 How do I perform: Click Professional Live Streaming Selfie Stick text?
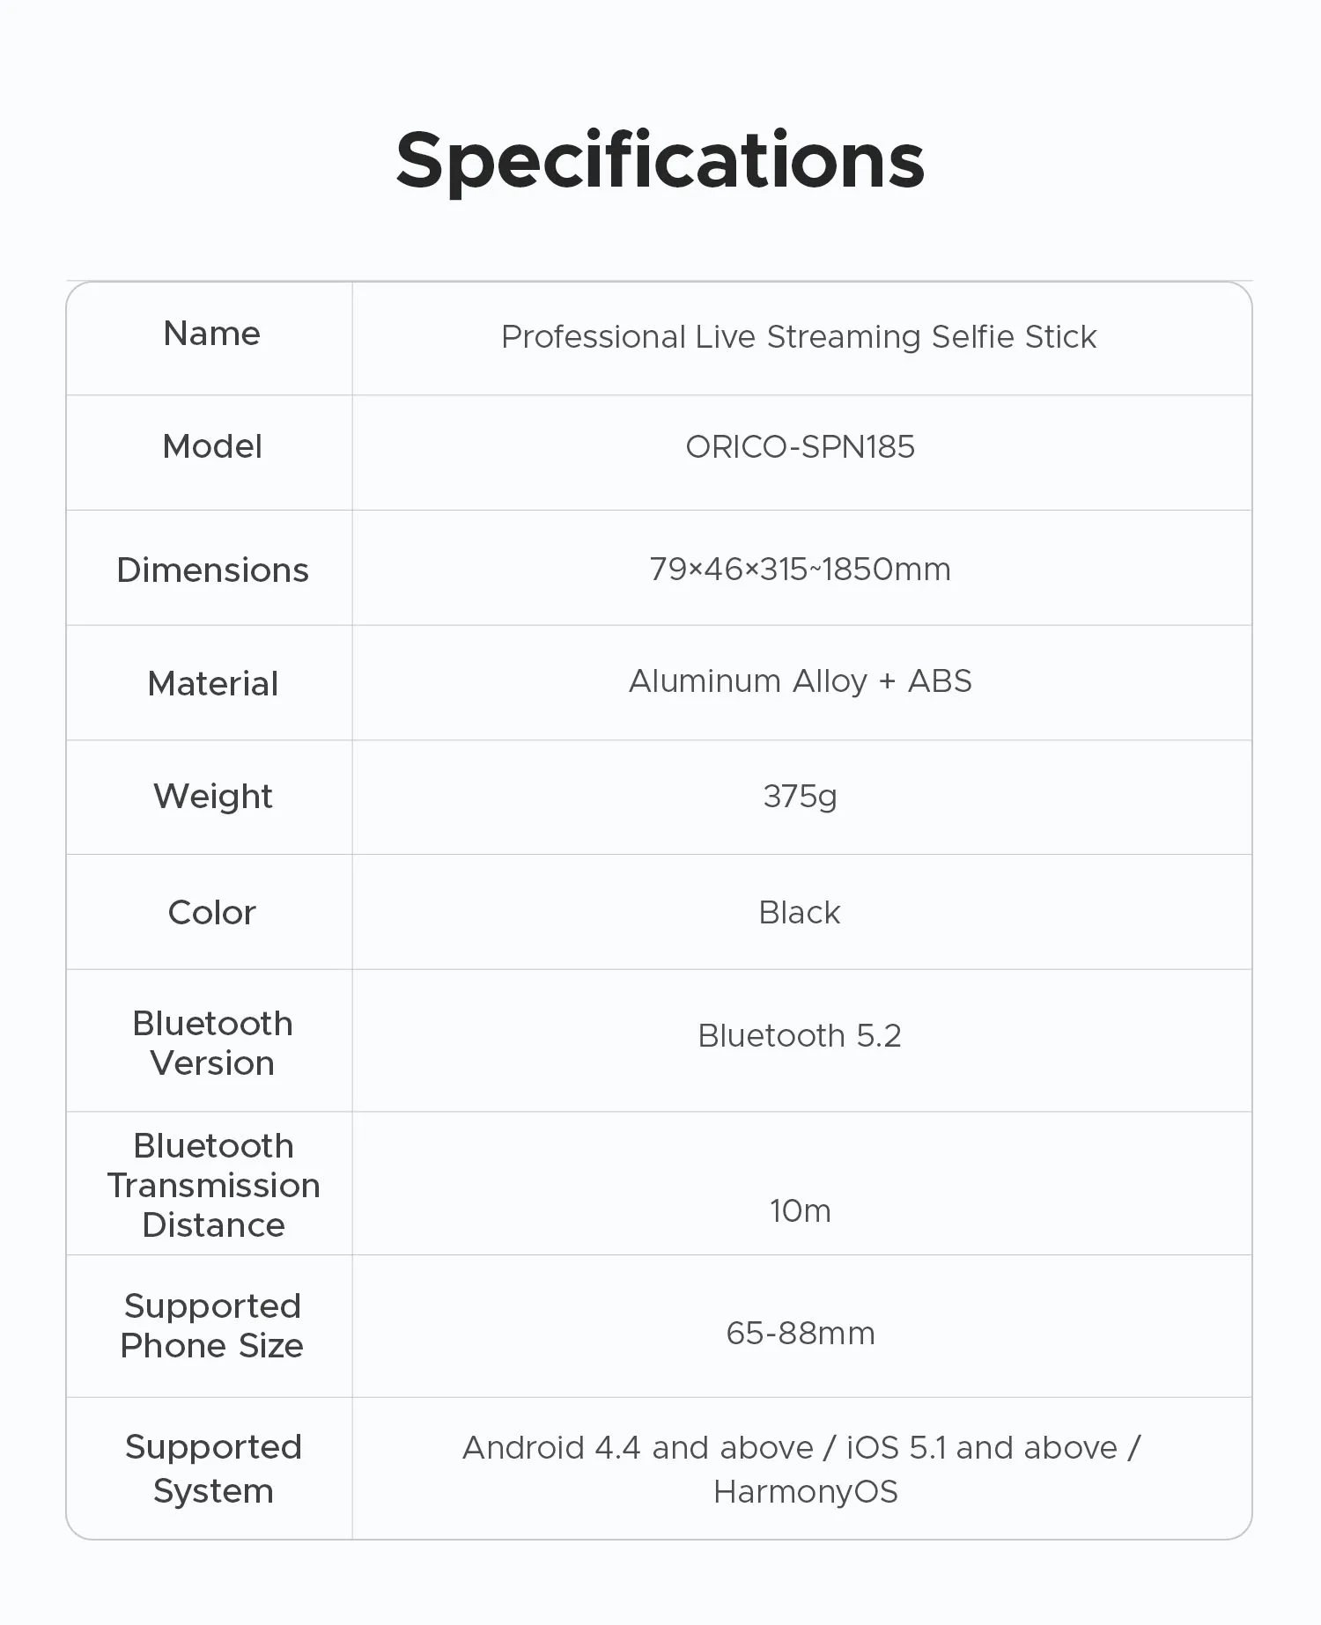pos(799,337)
